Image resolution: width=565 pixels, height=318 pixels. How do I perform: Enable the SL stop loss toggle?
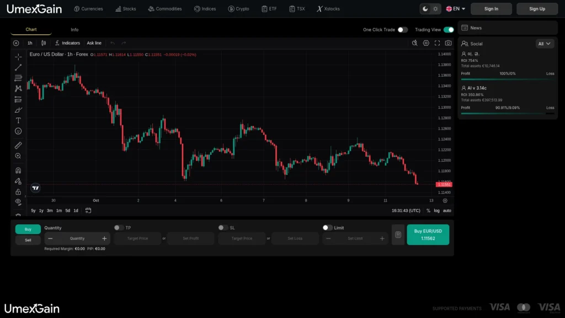pyautogui.click(x=223, y=227)
